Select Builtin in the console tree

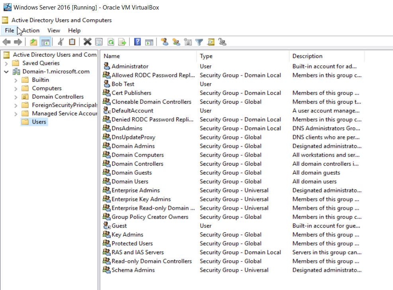point(40,80)
